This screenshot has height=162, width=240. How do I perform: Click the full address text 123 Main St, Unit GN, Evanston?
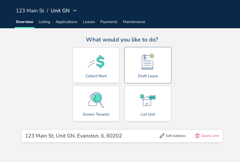[x=73, y=136]
